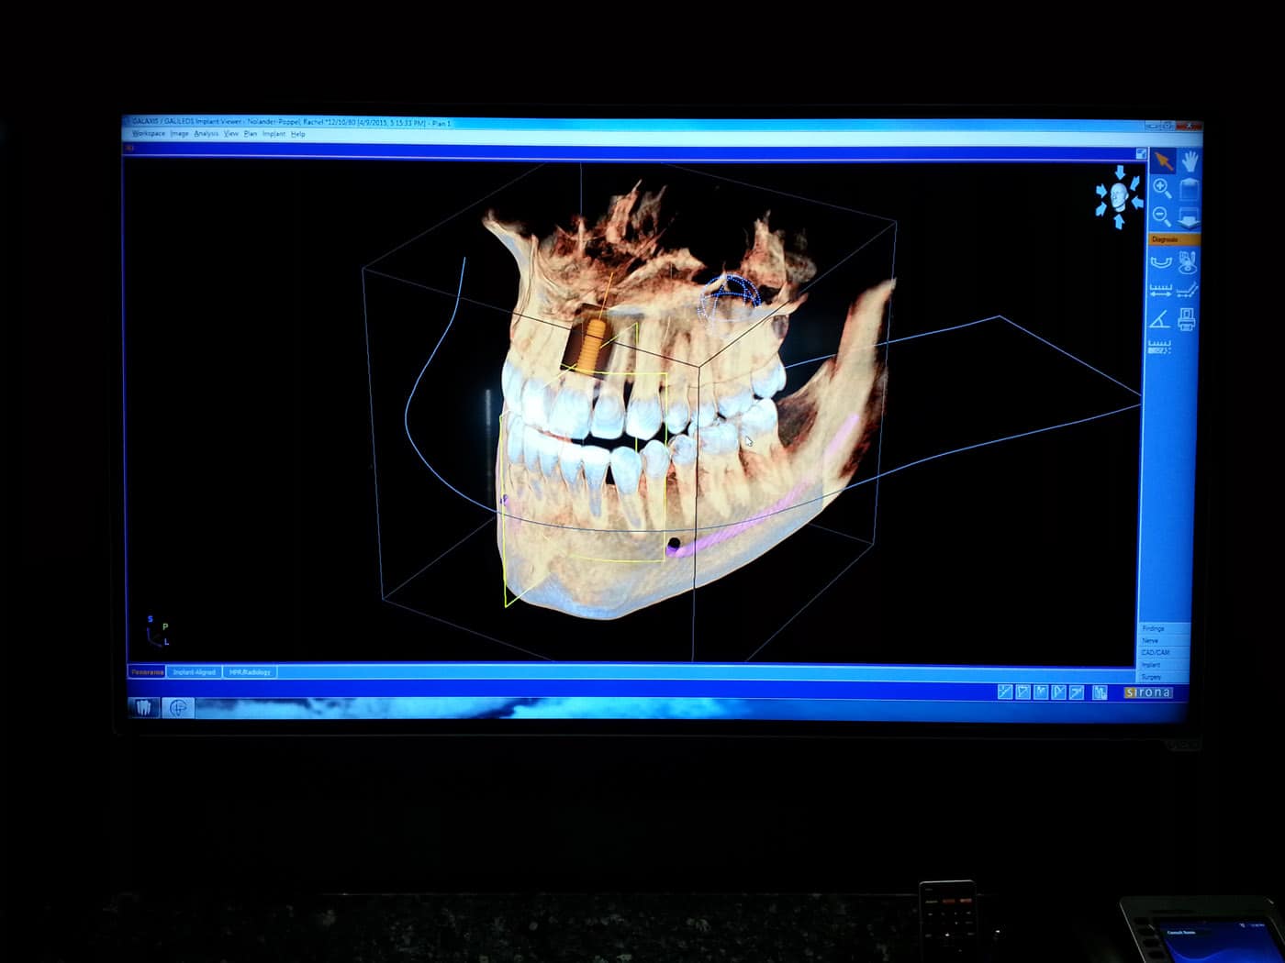Choose the angle measurement tool
1285x963 pixels.
click(x=1159, y=319)
